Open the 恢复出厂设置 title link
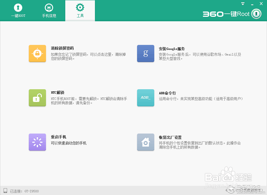267x195 pixels. [170, 137]
